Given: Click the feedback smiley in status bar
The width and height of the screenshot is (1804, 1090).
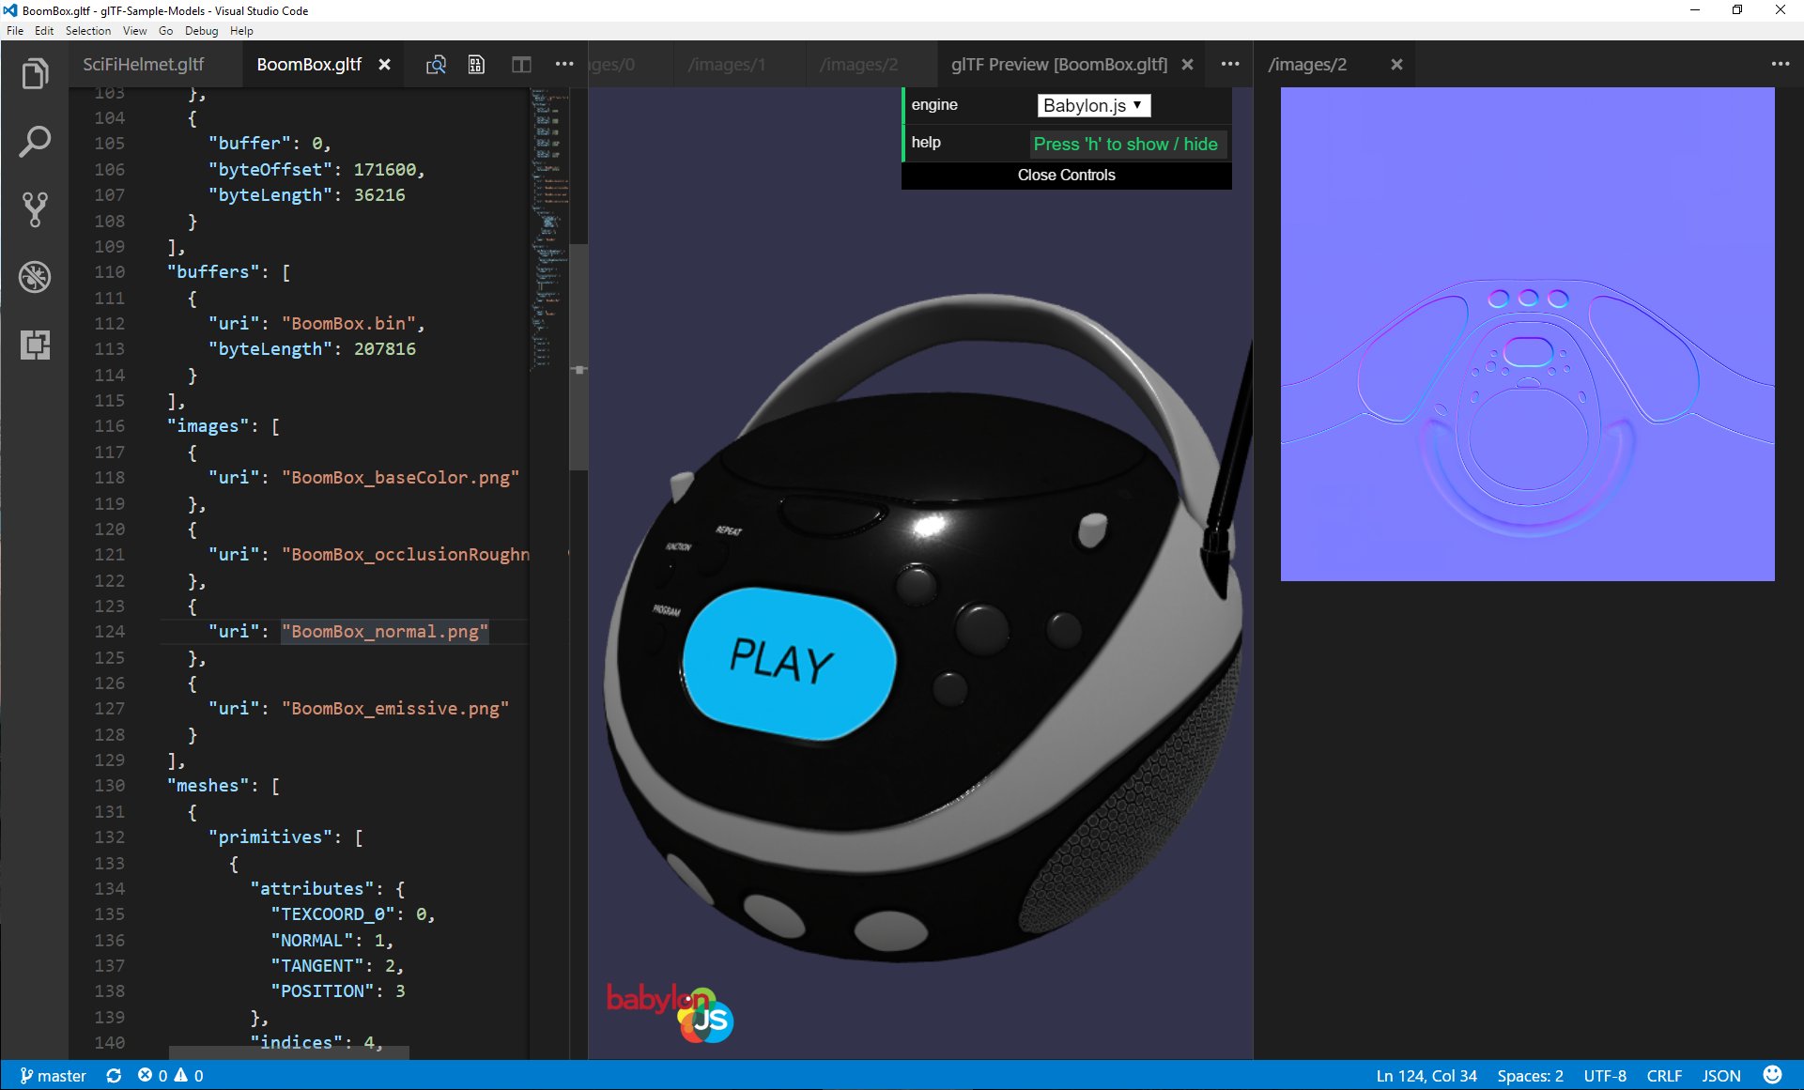Looking at the screenshot, I should (x=1773, y=1075).
